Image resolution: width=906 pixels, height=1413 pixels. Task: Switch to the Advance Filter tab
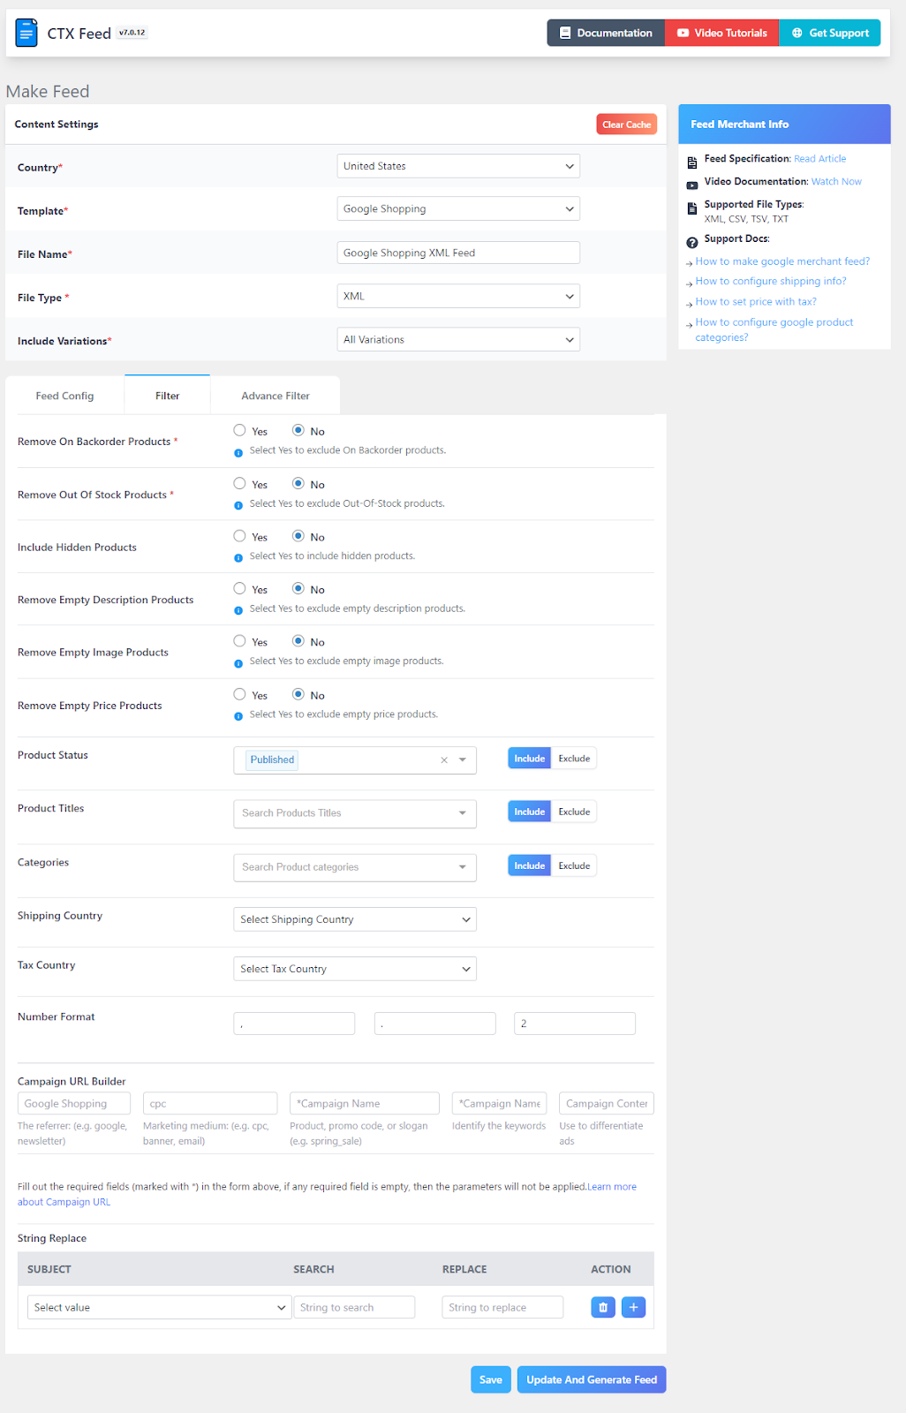276,396
